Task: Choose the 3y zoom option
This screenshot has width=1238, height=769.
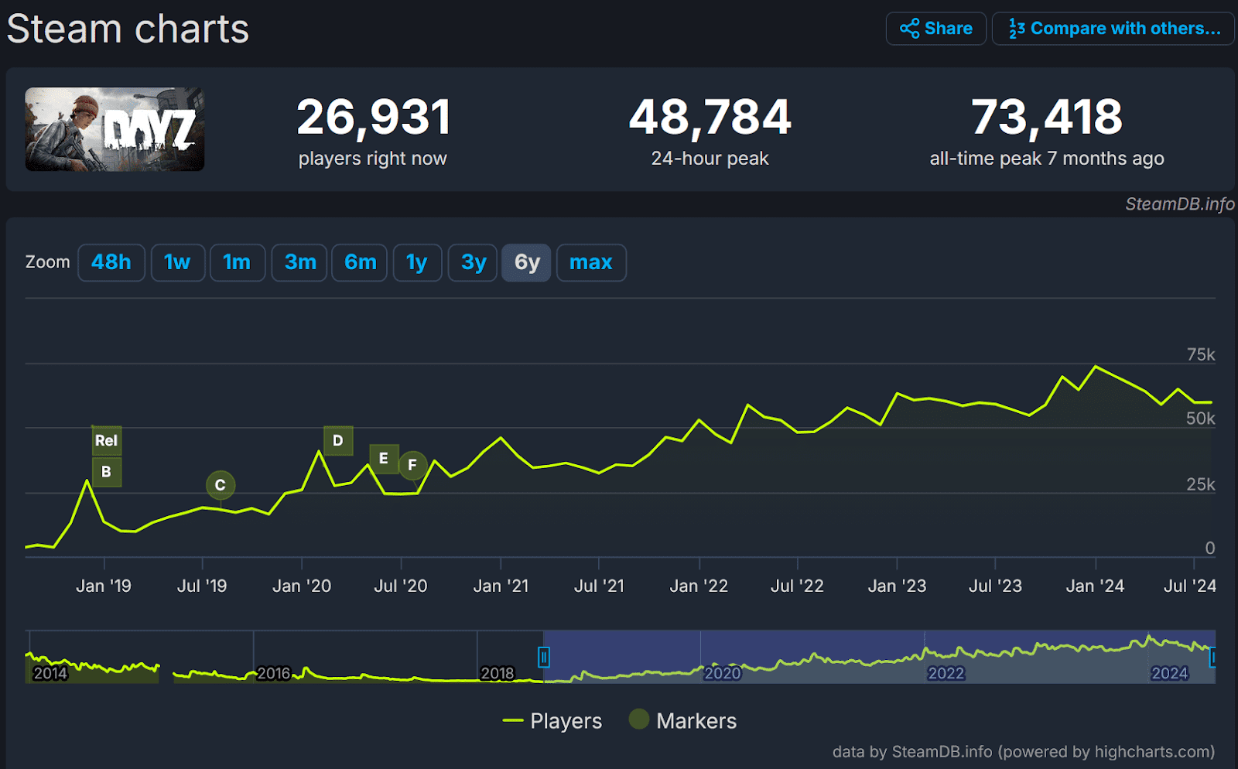Action: pyautogui.click(x=473, y=262)
